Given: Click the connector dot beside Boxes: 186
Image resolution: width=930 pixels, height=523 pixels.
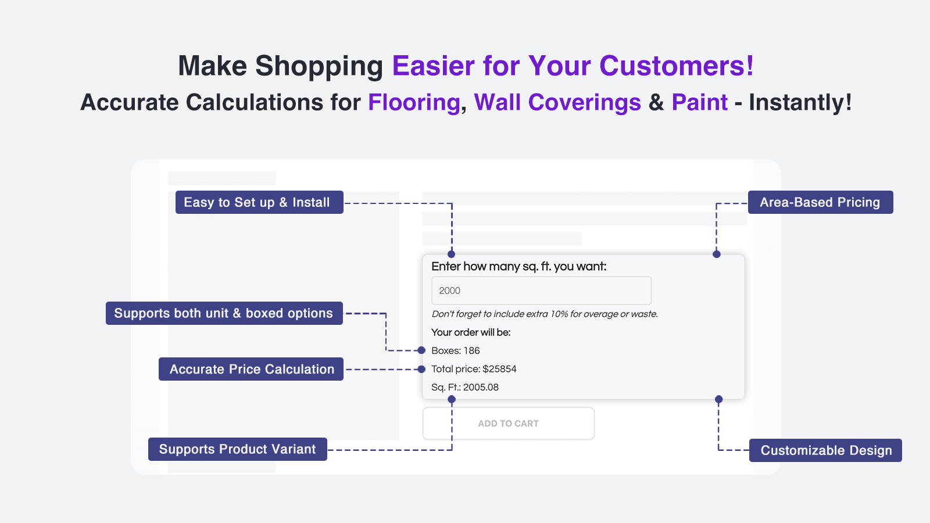Looking at the screenshot, I should (421, 350).
